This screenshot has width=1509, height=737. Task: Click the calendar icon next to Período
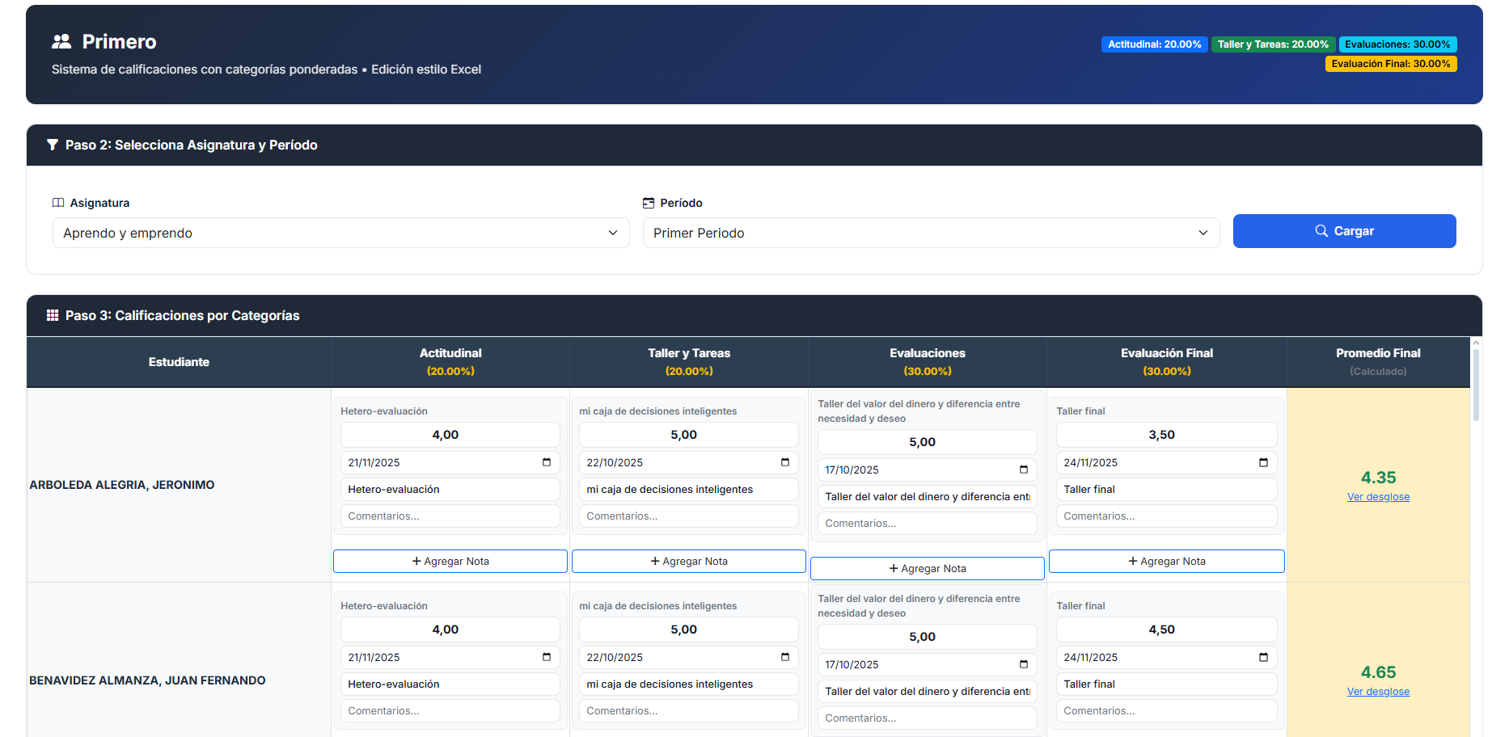tap(649, 203)
